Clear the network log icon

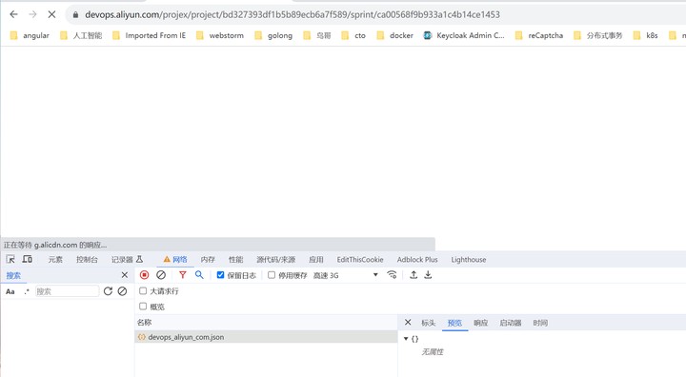161,275
